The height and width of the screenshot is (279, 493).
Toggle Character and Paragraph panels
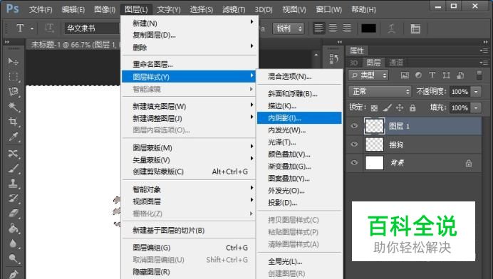pos(415,28)
